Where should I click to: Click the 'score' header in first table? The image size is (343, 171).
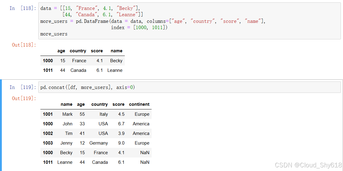pyautogui.click(x=97, y=51)
